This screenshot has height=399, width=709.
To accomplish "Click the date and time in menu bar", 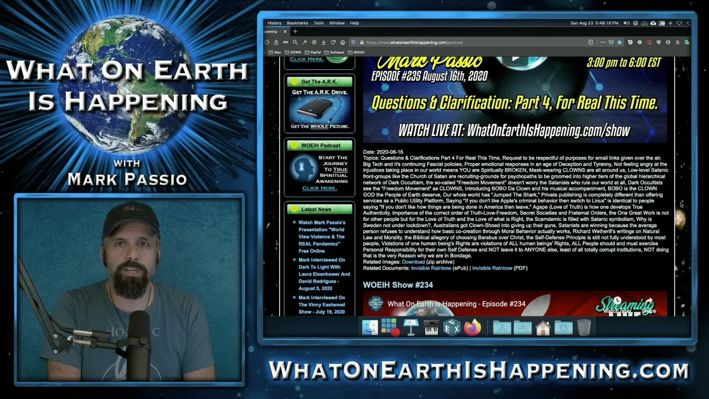I will click(x=594, y=23).
